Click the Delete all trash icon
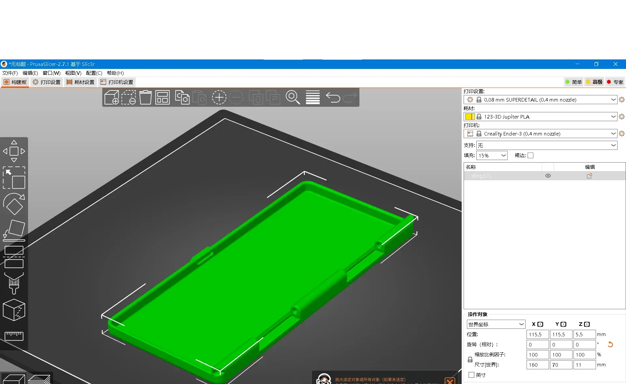The width and height of the screenshot is (626, 384). tap(145, 97)
